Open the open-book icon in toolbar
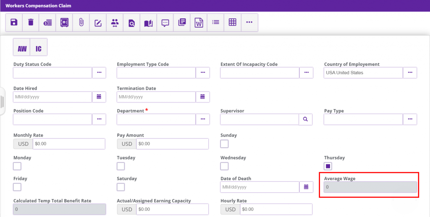430x217 pixels. (x=148, y=23)
